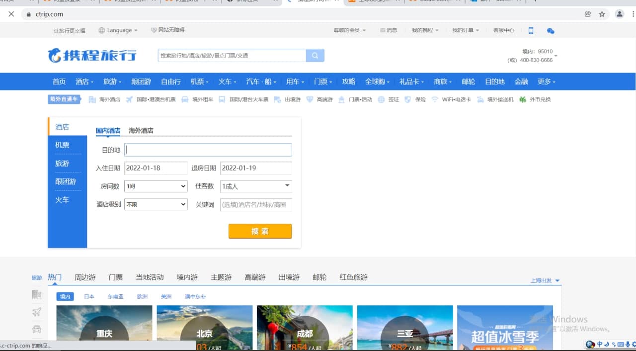
Task: Click the top site search input box
Action: click(232, 56)
